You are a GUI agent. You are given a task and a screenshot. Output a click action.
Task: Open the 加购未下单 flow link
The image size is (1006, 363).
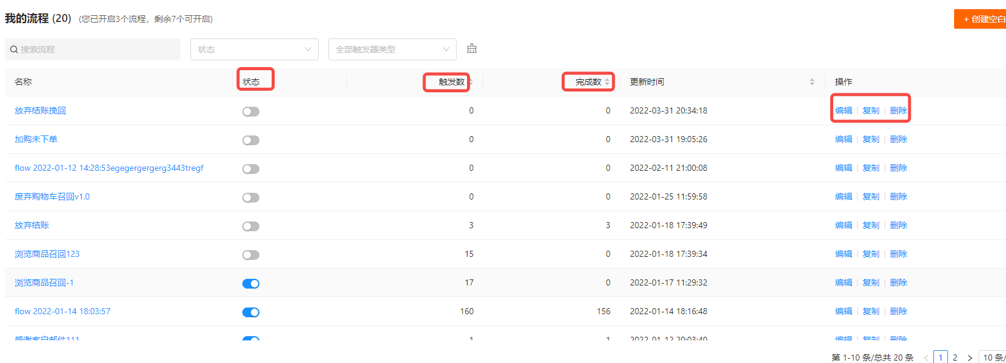pos(36,139)
